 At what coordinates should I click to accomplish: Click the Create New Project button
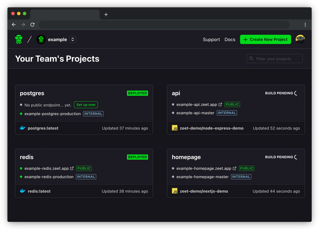265,39
